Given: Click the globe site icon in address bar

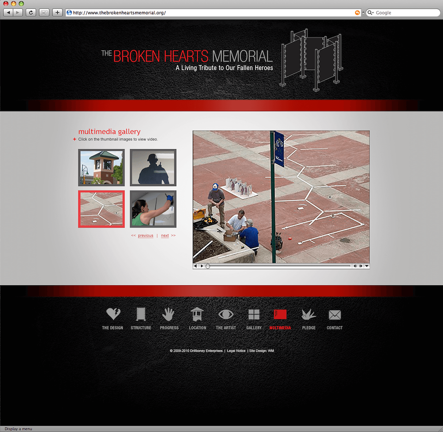Looking at the screenshot, I should tap(69, 12).
